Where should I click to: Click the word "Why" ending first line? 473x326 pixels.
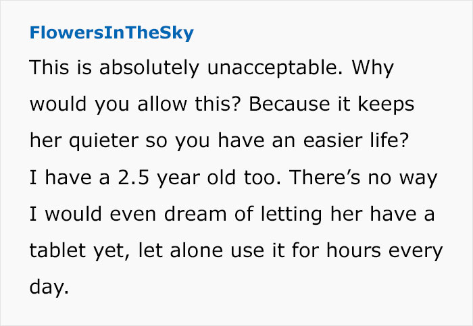click(372, 69)
